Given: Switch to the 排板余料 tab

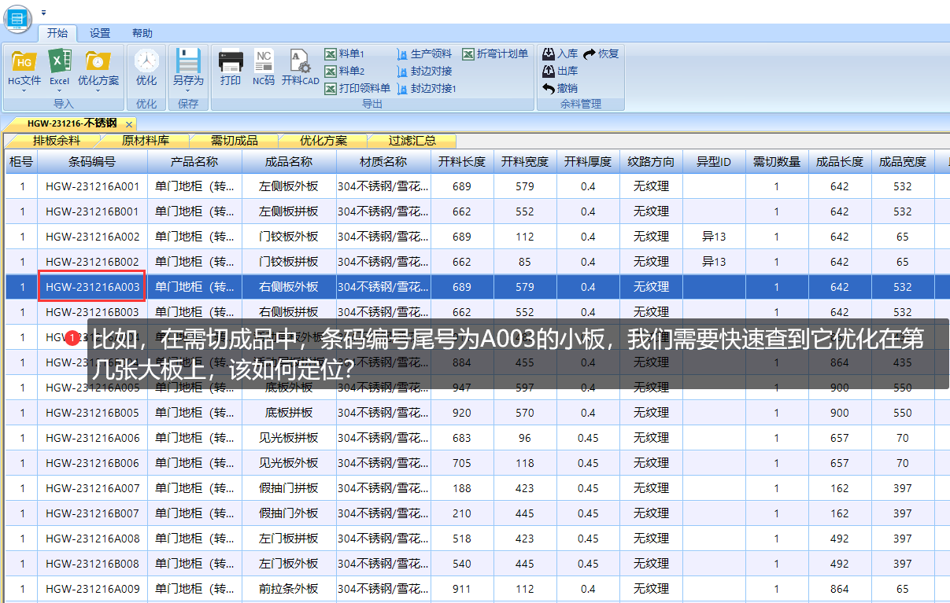Looking at the screenshot, I should click(x=57, y=141).
